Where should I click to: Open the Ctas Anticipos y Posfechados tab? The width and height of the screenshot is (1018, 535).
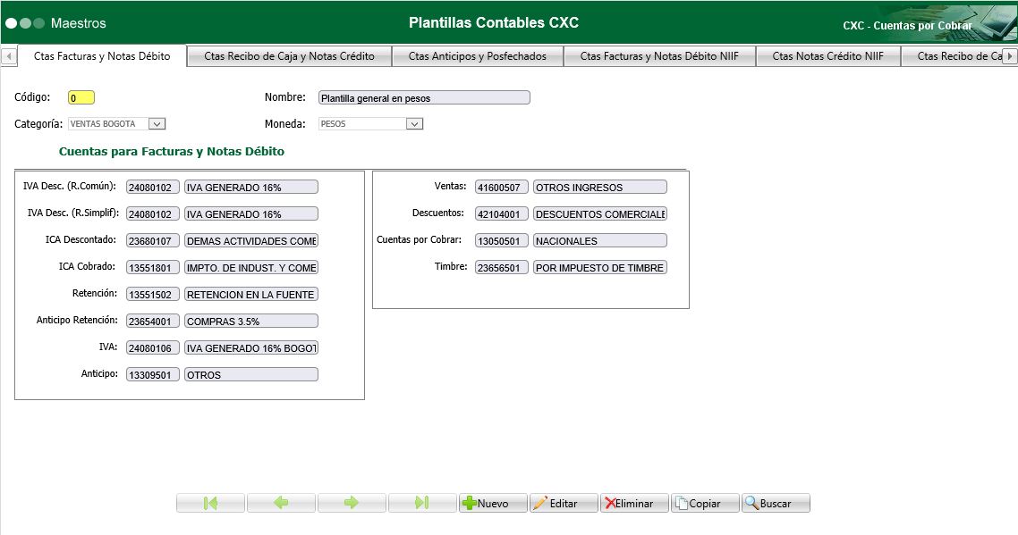tap(477, 56)
